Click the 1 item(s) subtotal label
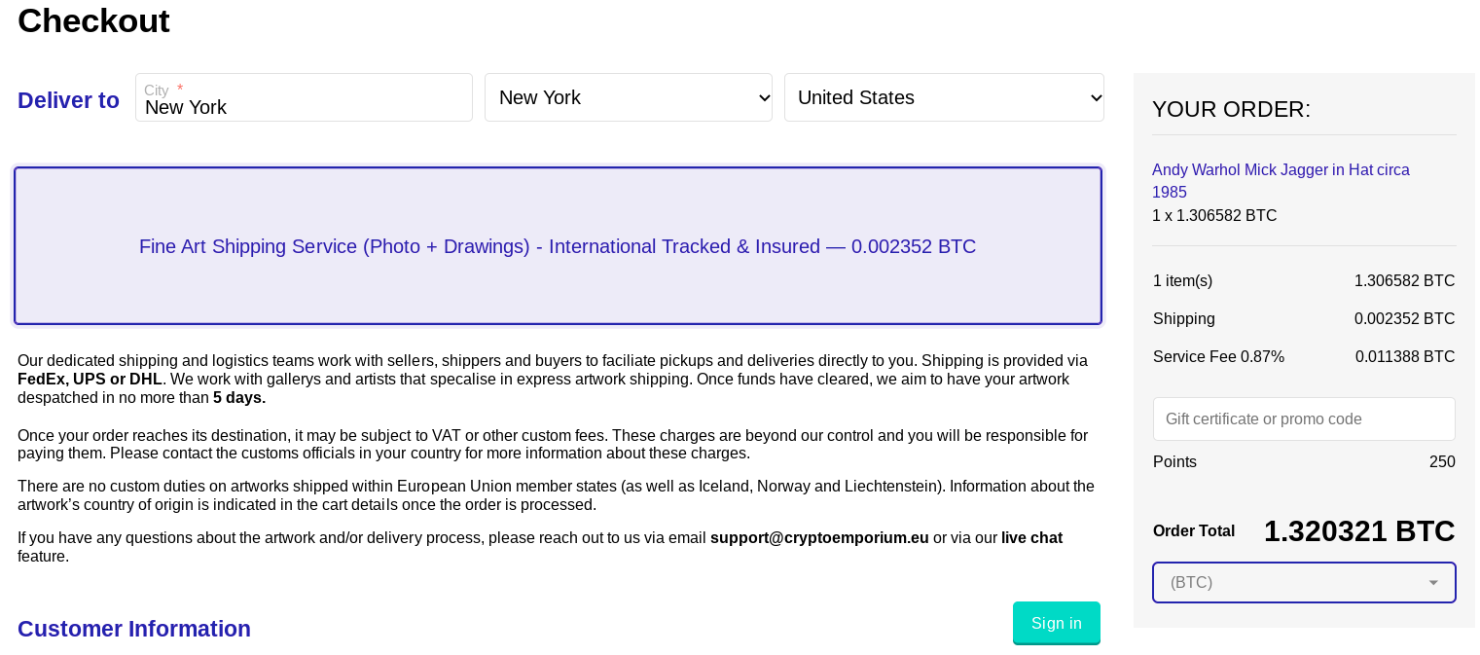The height and width of the screenshot is (655, 1480). 1182,281
